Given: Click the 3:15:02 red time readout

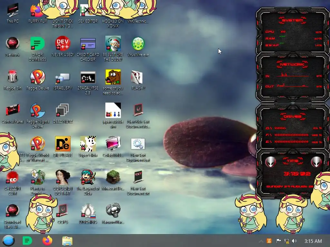Looking at the screenshot, I should [297, 174].
